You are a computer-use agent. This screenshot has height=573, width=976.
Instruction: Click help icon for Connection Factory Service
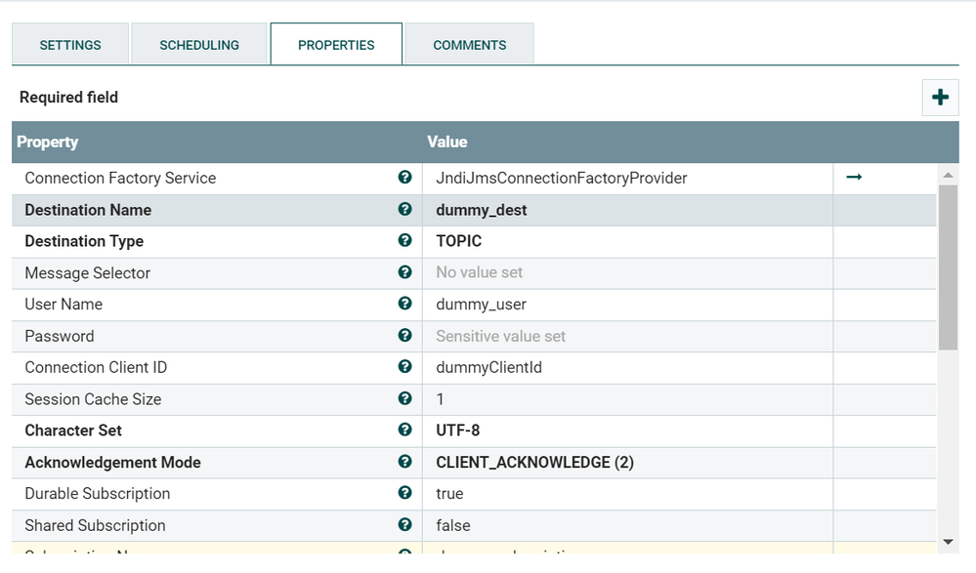pos(404,178)
